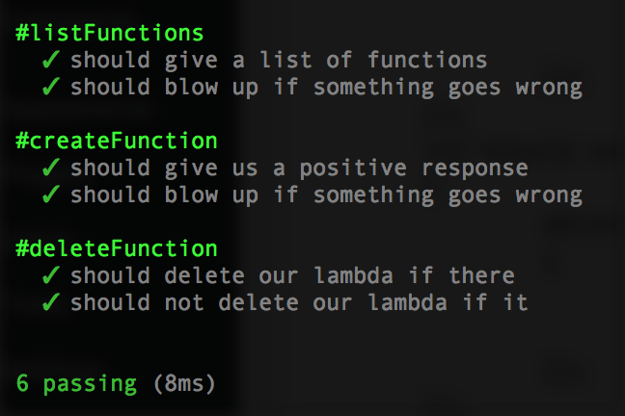Click the checkmark beside 'should give us a positive response'
Screen dimensions: 625x416
point(51,169)
